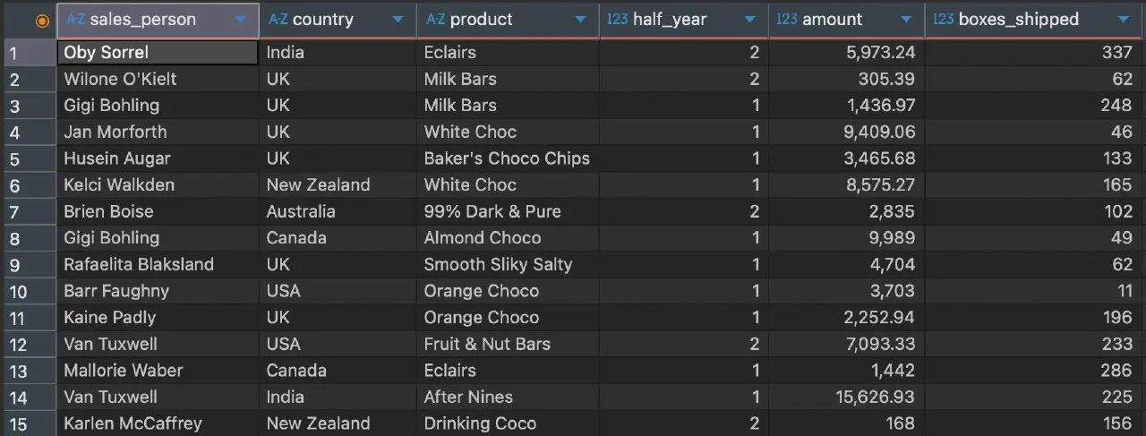This screenshot has height=436, width=1146.
Task: Click the 123 type icon on half_year
Action: (x=618, y=19)
